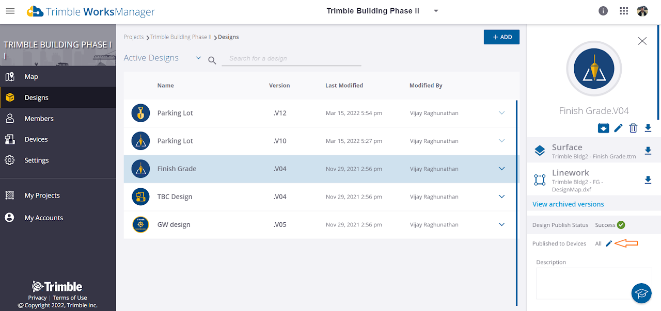Image resolution: width=661 pixels, height=311 pixels.
Task: Open the apps grid launcher
Action: pyautogui.click(x=624, y=11)
